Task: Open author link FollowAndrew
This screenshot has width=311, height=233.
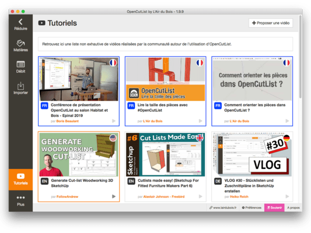Action: (x=67, y=197)
